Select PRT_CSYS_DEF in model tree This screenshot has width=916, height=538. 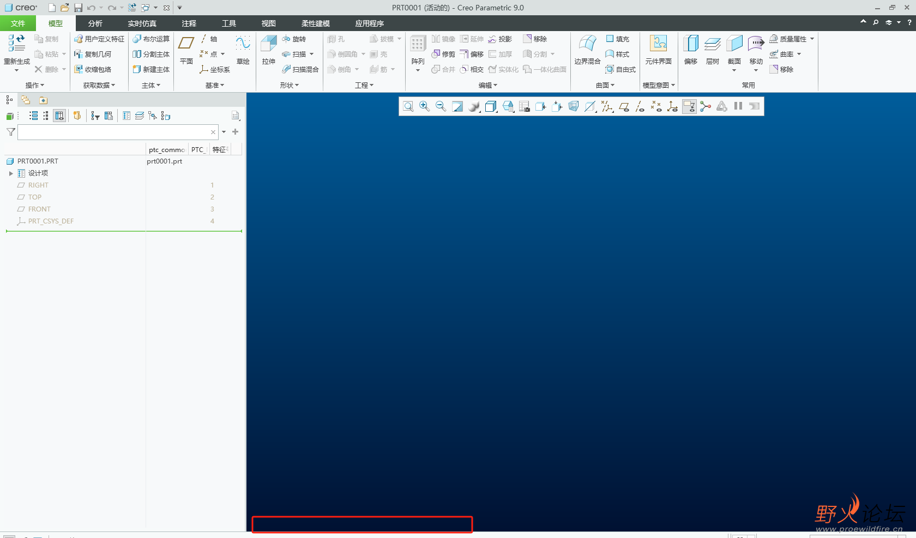click(x=51, y=221)
